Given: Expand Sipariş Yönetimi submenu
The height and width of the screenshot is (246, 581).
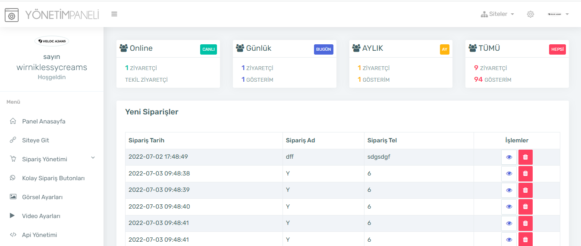Looking at the screenshot, I should (52, 159).
